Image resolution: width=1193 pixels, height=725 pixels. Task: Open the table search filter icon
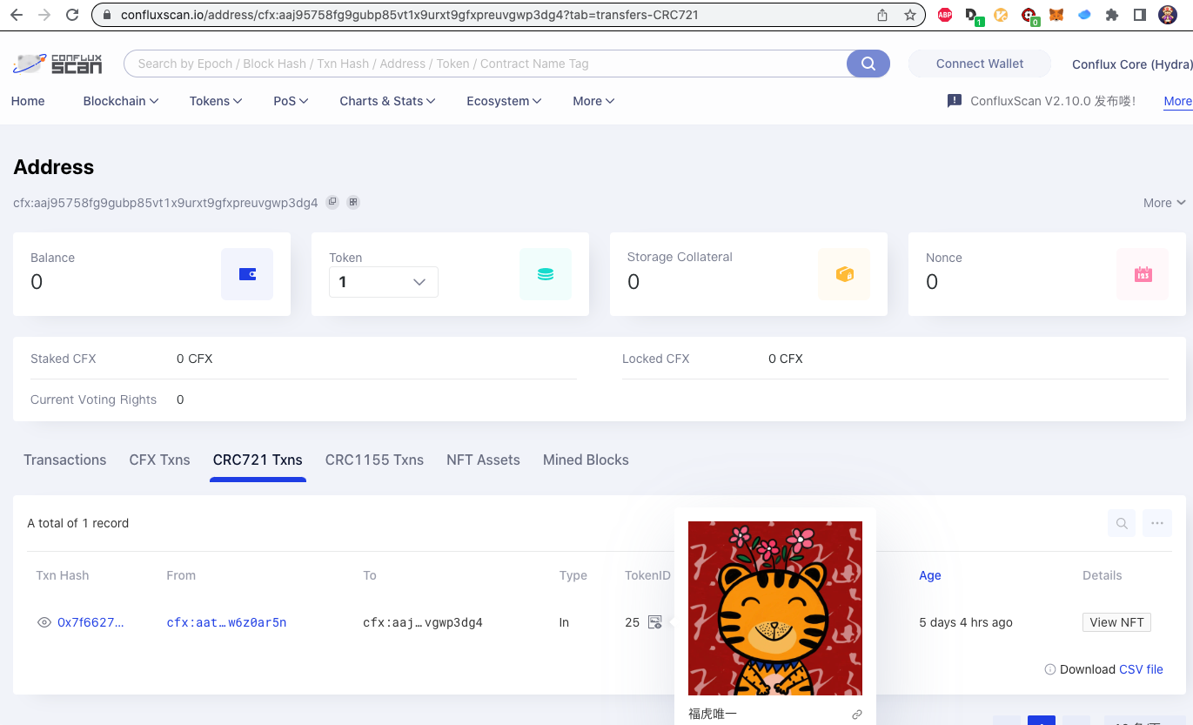(1123, 523)
